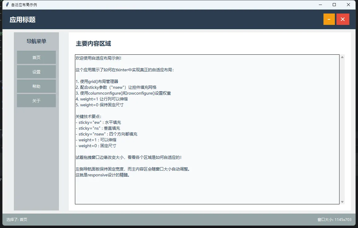
Task: Click the 选择了: 首页 status text
Action: pos(17,220)
